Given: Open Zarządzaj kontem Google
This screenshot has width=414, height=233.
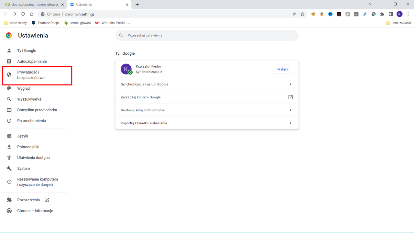Looking at the screenshot, I should click(207, 97).
